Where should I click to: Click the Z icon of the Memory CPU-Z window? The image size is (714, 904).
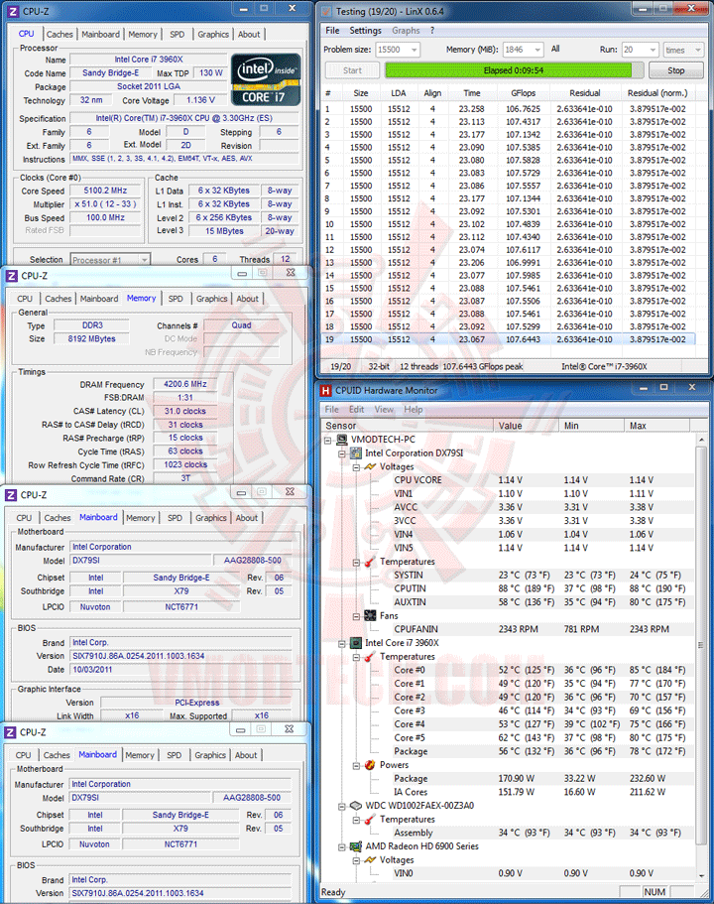pyautogui.click(x=12, y=276)
